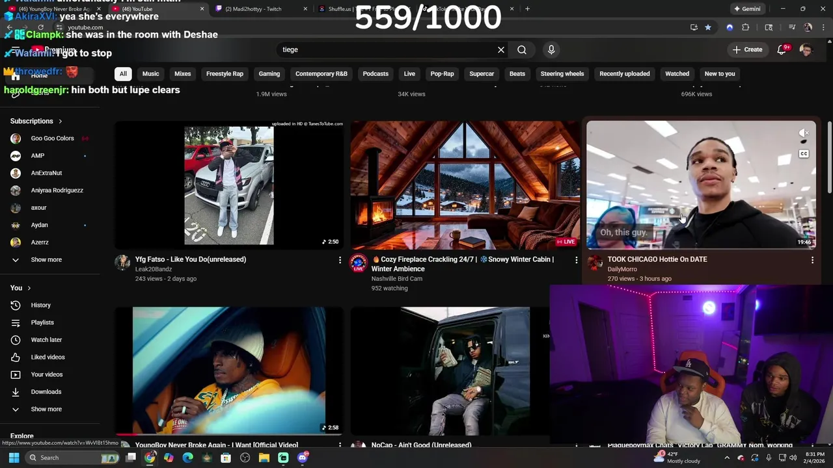This screenshot has height=468, width=833.
Task: Select the Music filter chip
Action: (150, 73)
